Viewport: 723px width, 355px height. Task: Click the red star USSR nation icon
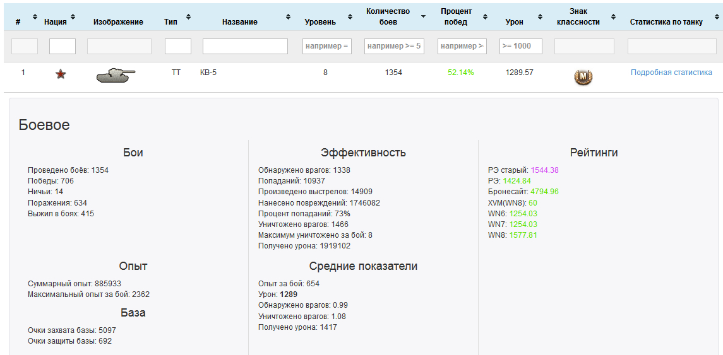pos(61,74)
